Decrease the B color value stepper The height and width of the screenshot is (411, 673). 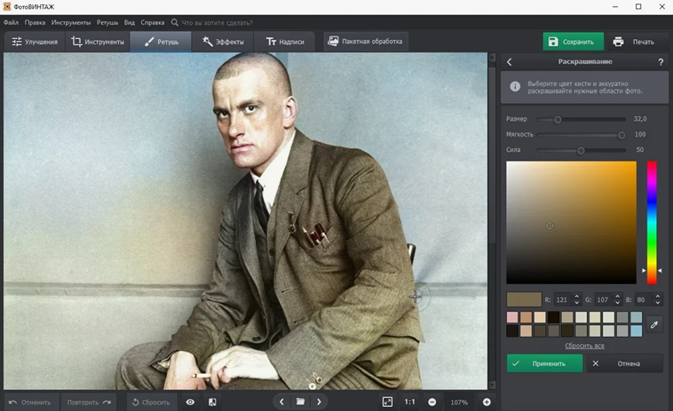pyautogui.click(x=658, y=303)
